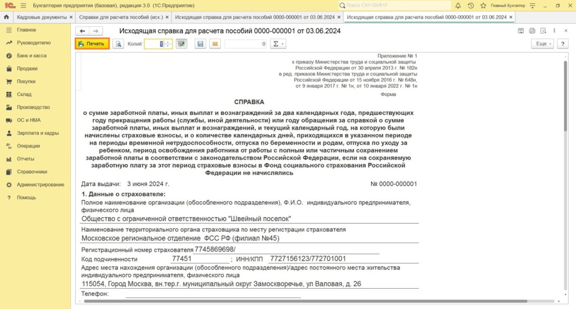Open the Зарплата и кадры section
The image size is (576, 309).
pyautogui.click(x=38, y=133)
